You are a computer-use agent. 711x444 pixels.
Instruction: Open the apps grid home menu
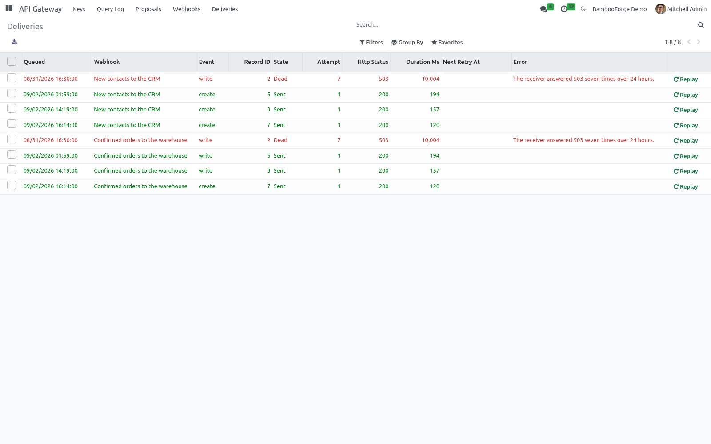pos(9,8)
